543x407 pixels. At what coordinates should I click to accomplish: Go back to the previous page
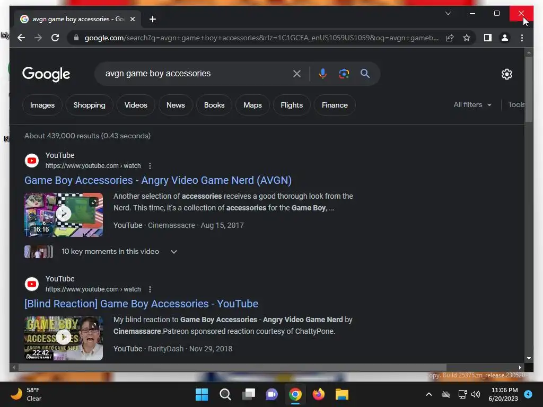(x=21, y=38)
